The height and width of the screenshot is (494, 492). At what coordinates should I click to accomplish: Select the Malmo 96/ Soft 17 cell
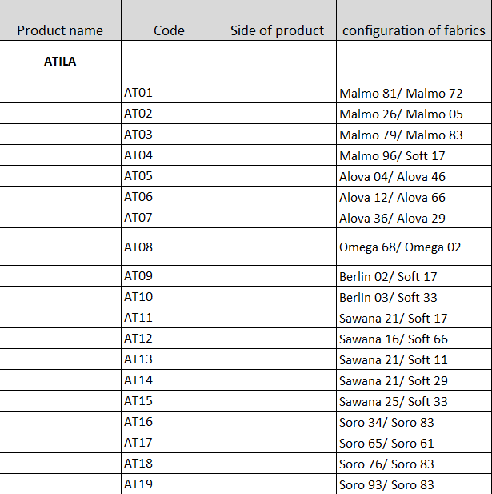[x=414, y=156]
